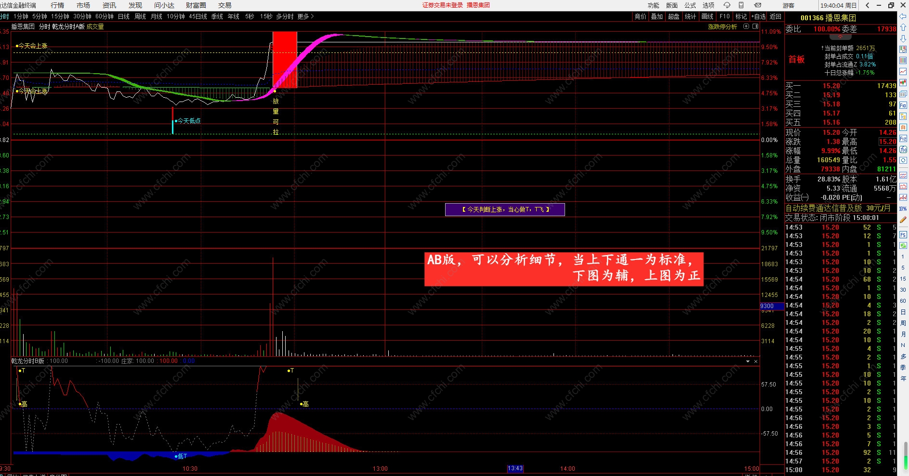Switch to the 周线 period tab
The image size is (909, 476).
click(140, 16)
